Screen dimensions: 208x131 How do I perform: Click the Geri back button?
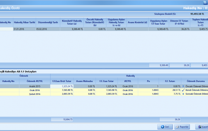tap(165, 127)
